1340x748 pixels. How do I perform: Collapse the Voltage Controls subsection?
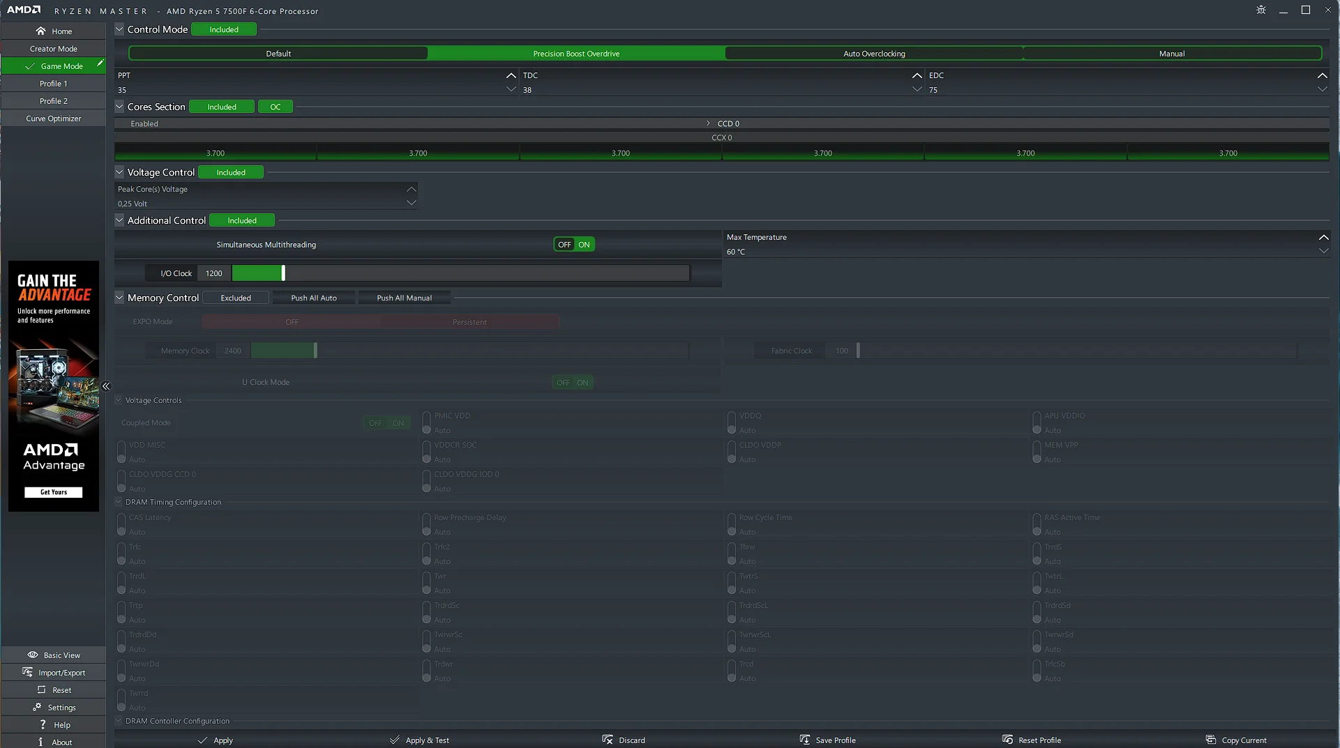[x=119, y=400]
